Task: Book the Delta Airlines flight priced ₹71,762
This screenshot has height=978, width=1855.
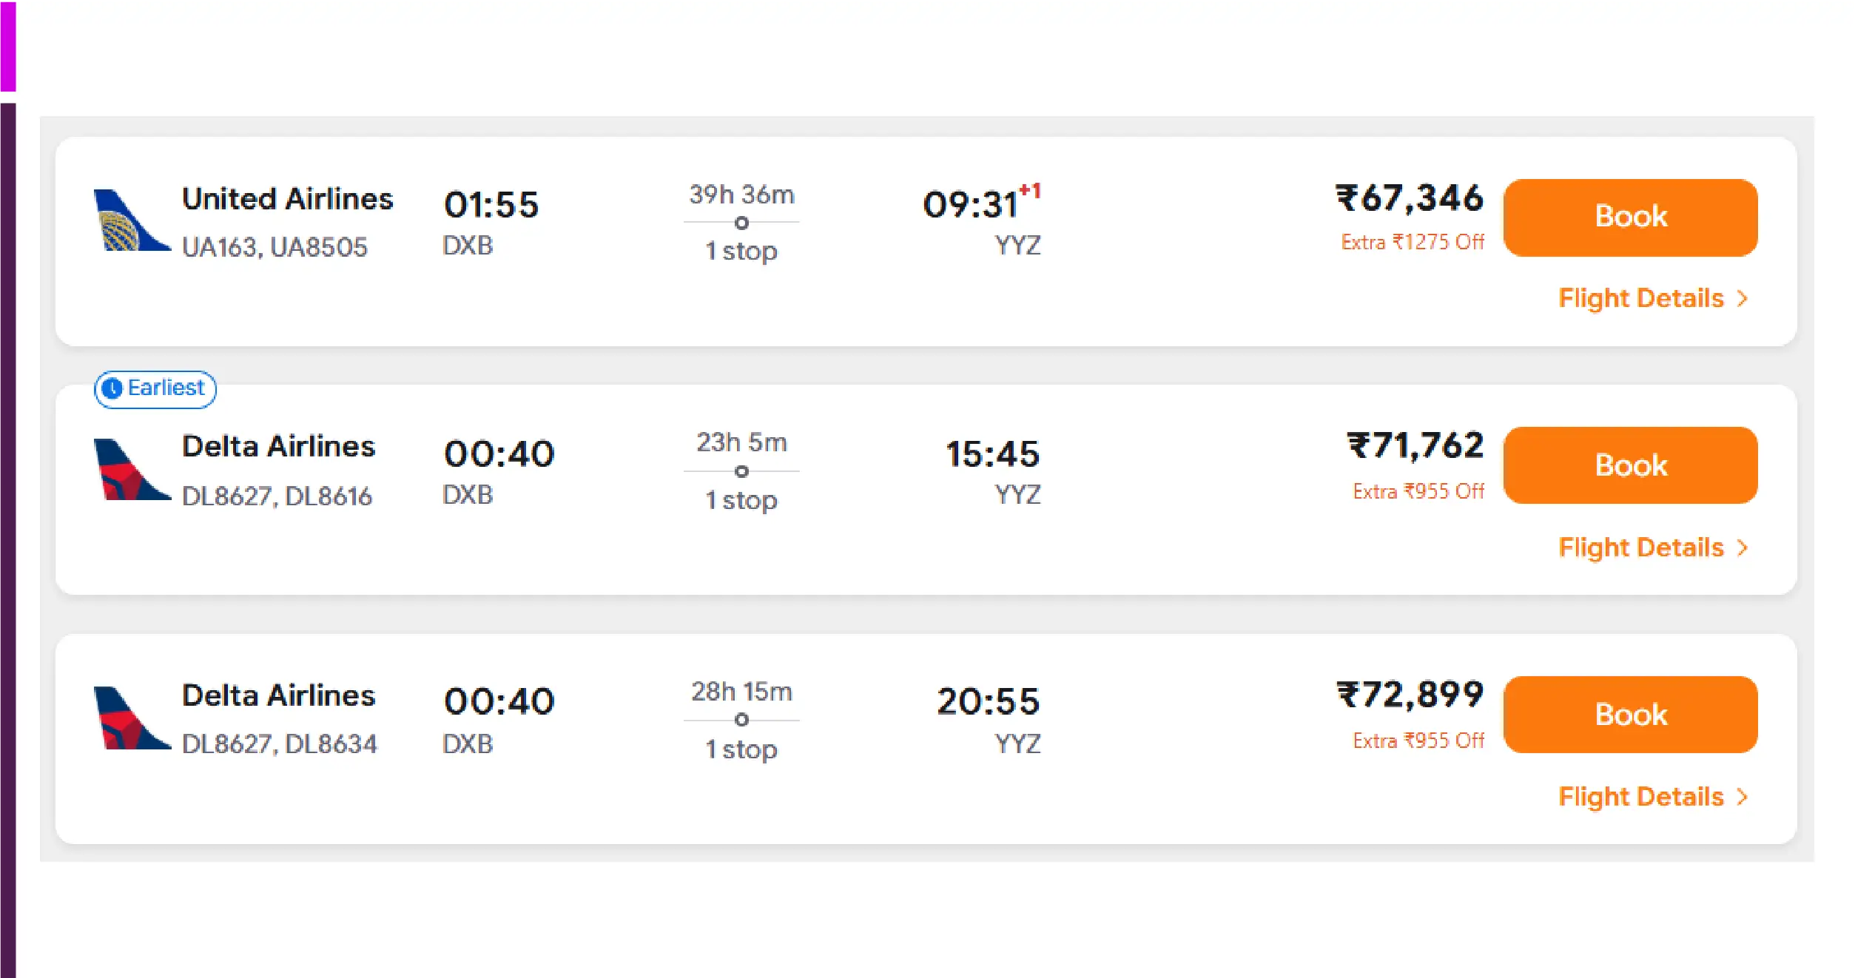Action: tap(1630, 465)
